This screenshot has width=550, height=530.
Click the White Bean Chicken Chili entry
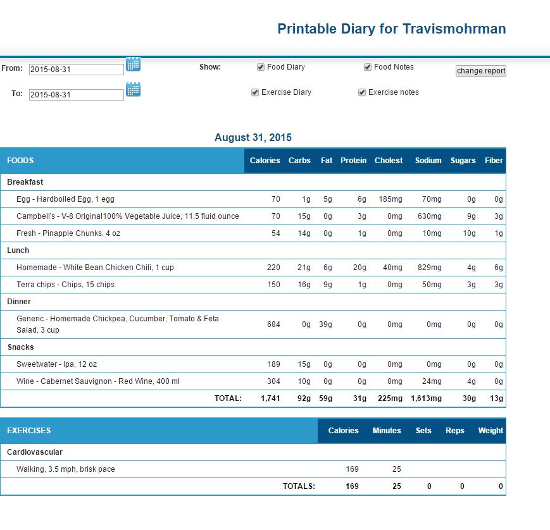click(95, 268)
